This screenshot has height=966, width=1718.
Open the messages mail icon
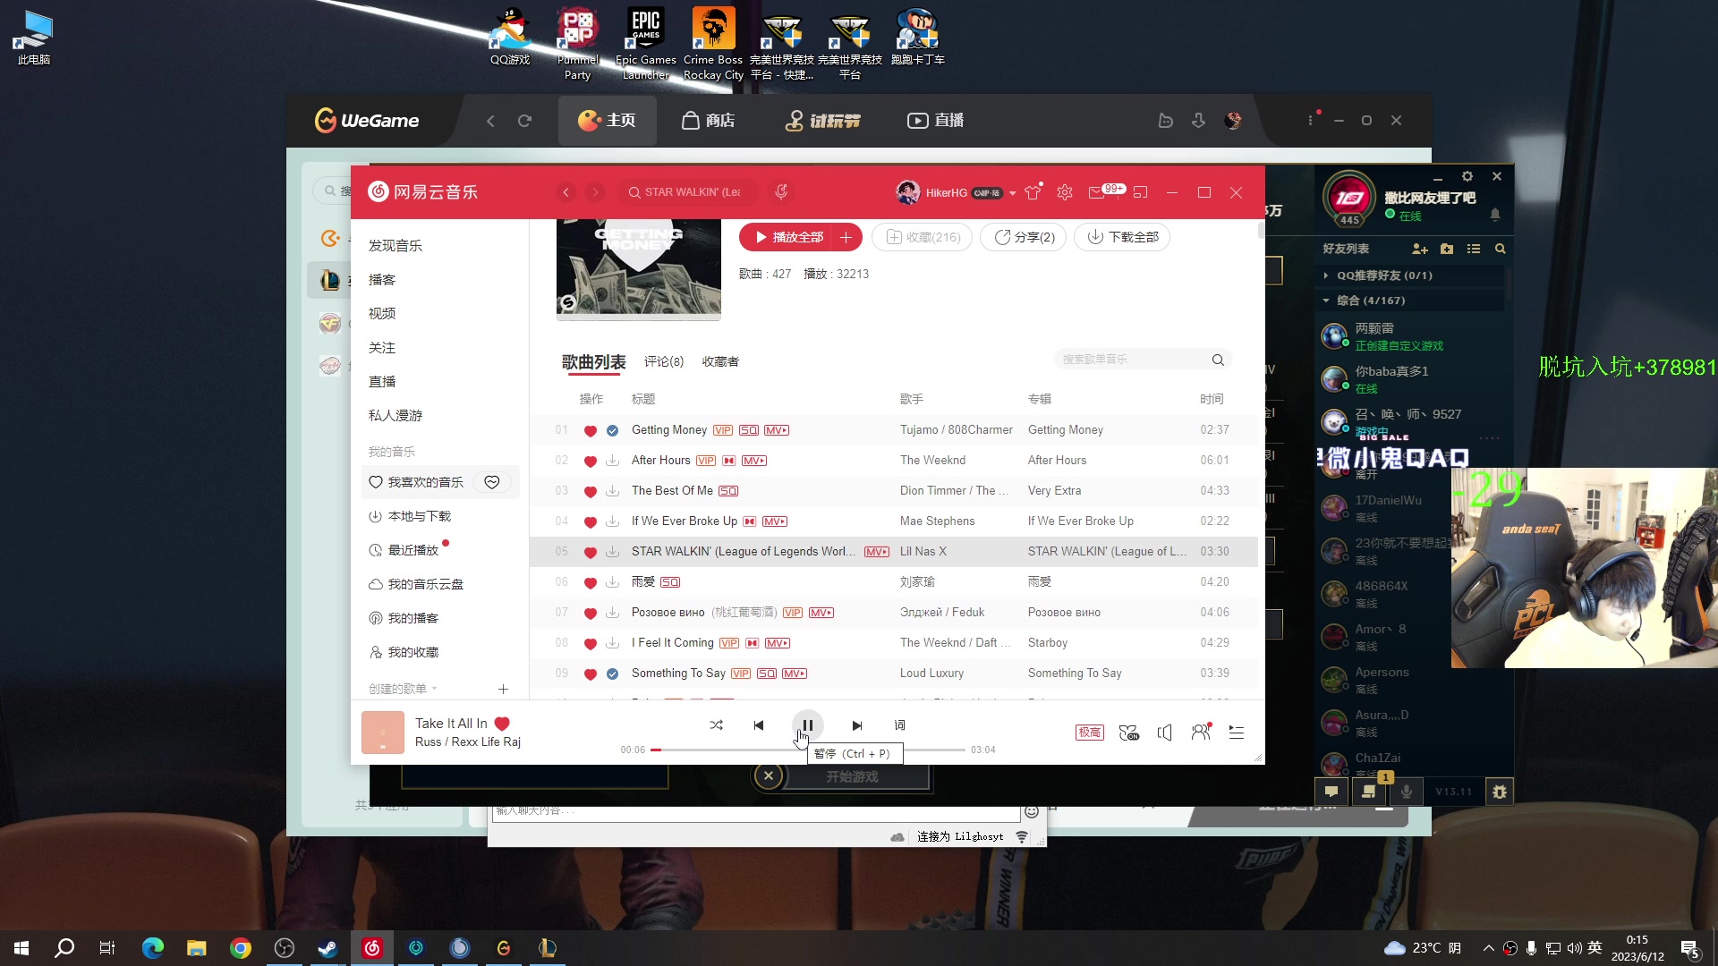tap(1096, 192)
